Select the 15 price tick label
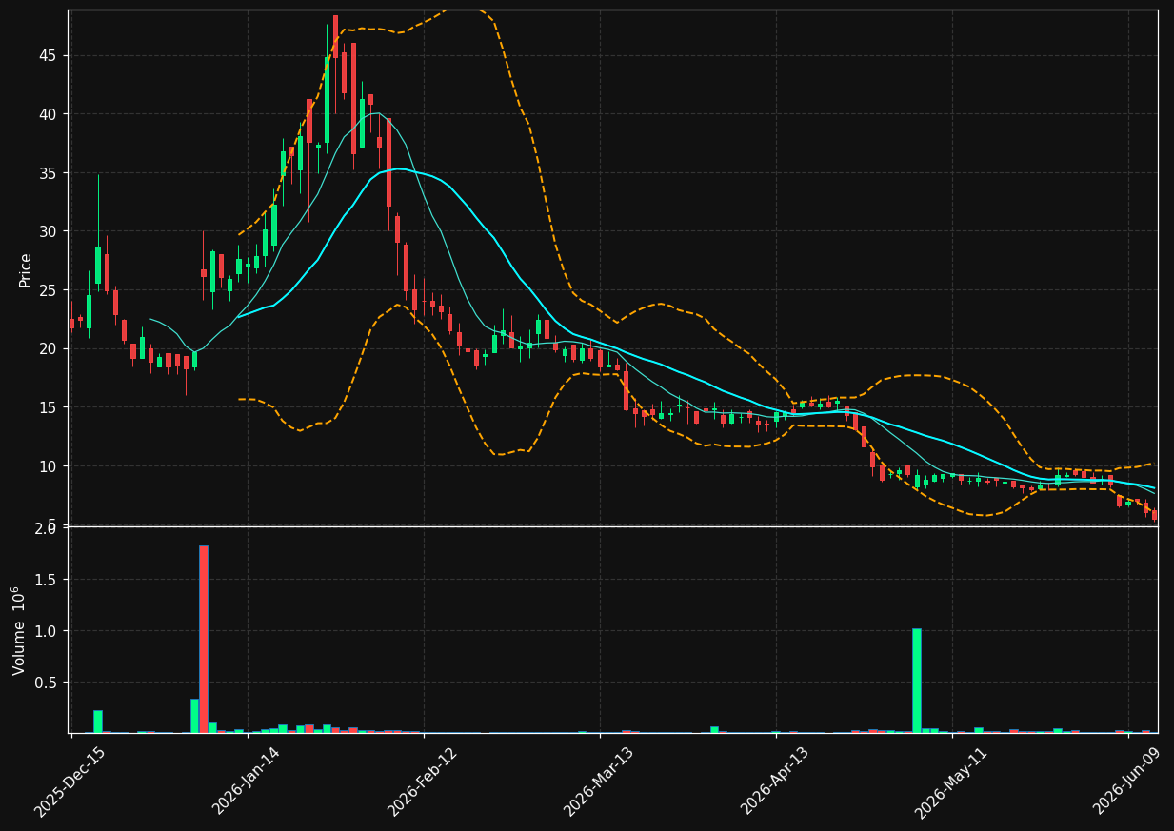 pos(49,407)
